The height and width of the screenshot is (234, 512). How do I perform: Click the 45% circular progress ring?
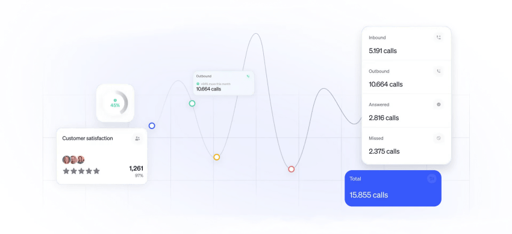115,103
